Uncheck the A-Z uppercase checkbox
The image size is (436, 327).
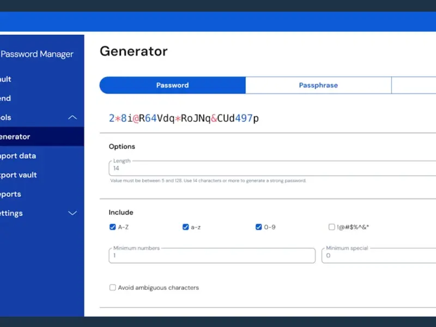click(x=113, y=227)
